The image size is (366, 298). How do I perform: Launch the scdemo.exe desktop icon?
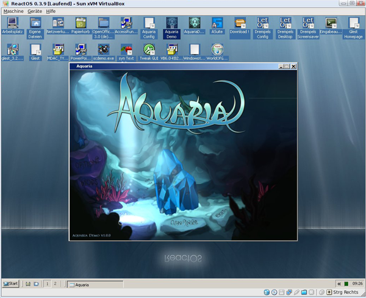click(104, 50)
